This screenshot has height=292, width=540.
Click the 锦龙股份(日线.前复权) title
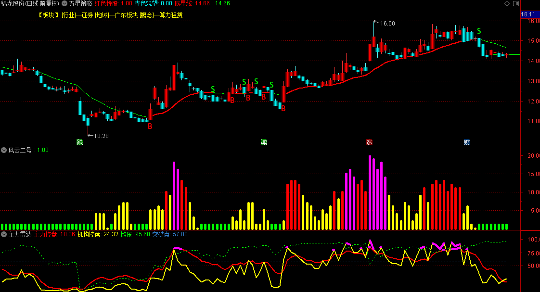(x=30, y=3)
